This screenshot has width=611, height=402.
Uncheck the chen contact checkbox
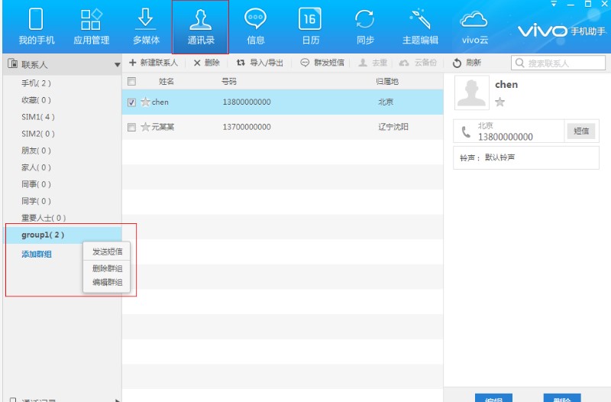pyautogui.click(x=131, y=102)
